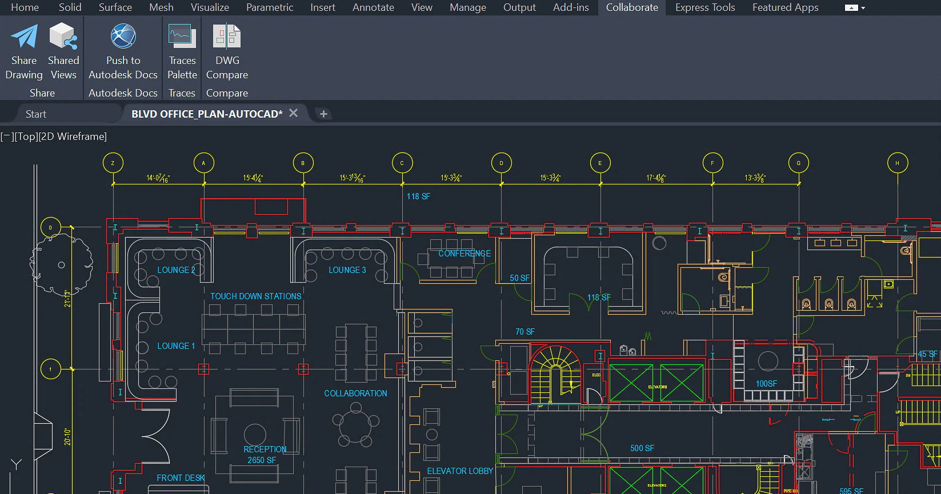Switch to the Annotate ribbon tab
941x494 pixels.
[x=373, y=7]
